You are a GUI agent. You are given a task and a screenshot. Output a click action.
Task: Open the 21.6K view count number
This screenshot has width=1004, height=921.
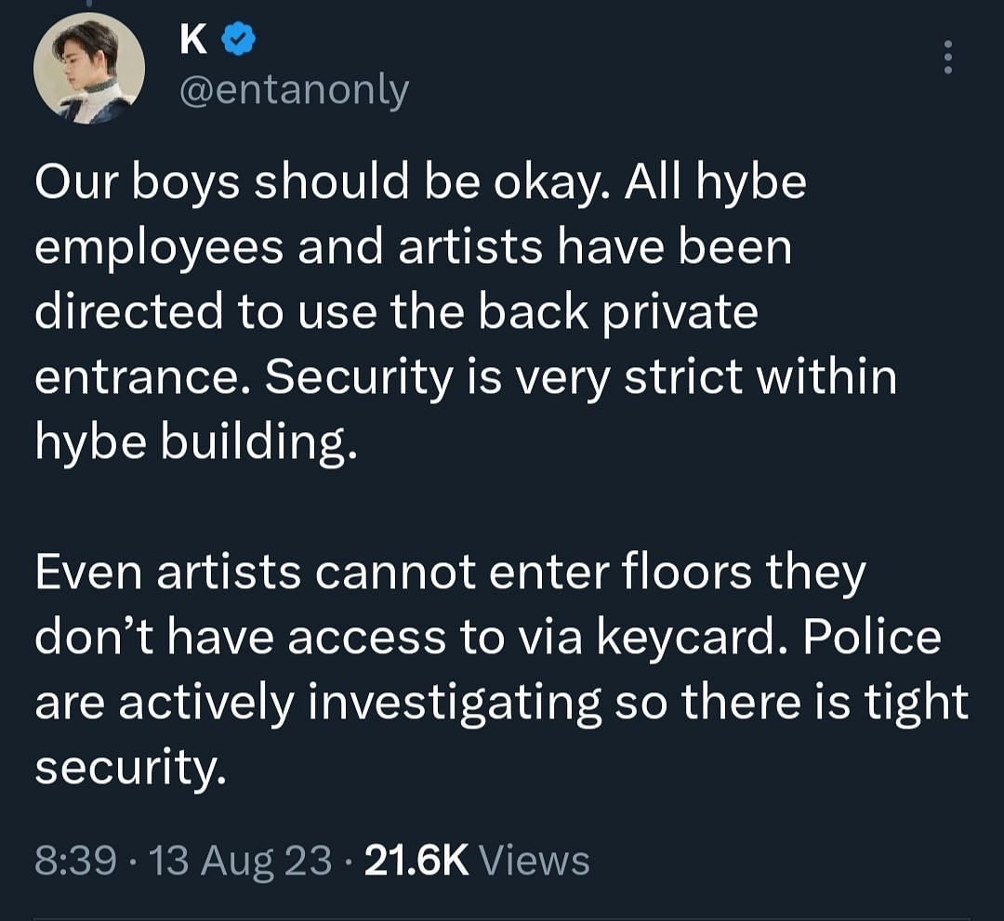(x=416, y=860)
